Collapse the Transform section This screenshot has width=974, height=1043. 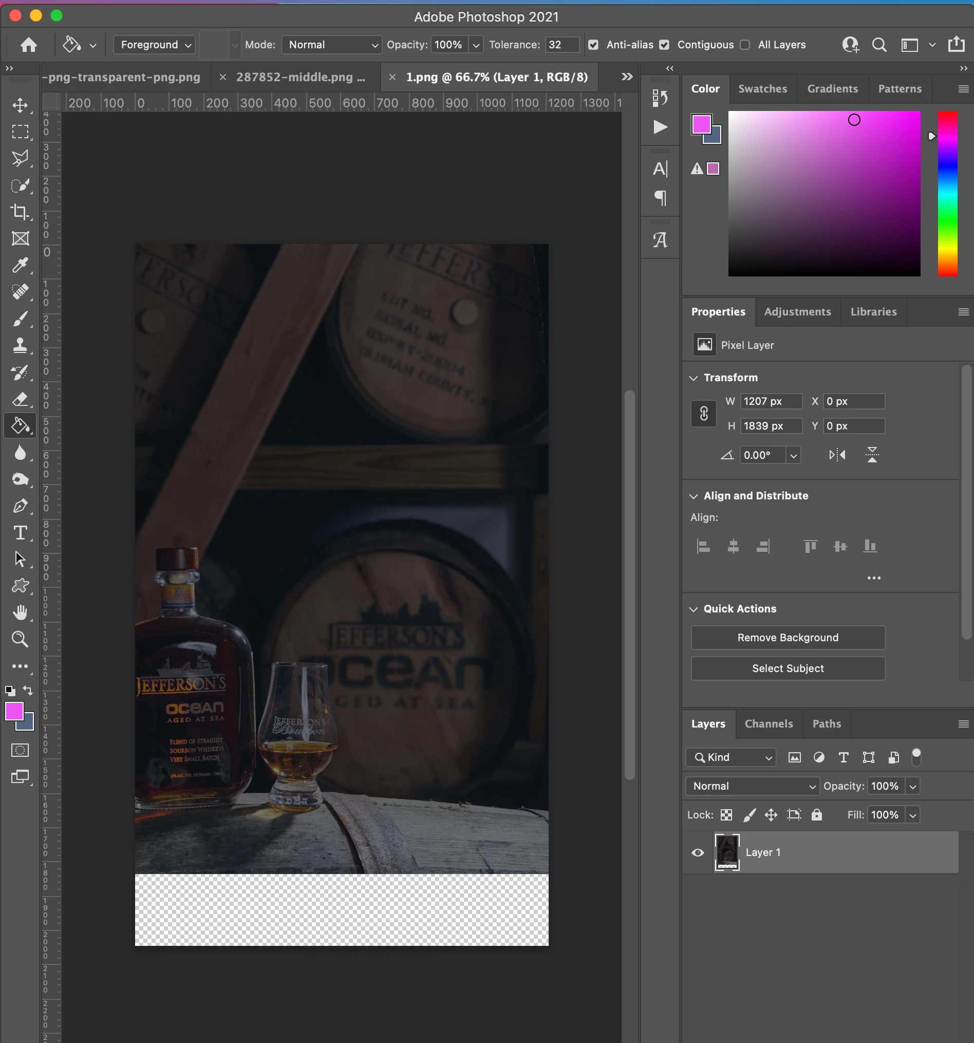pos(694,378)
